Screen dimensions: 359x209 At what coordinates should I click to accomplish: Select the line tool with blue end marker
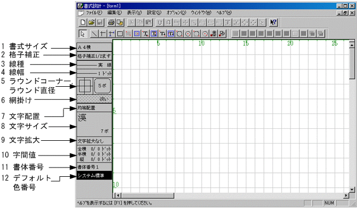pyautogui.click(x=111, y=34)
